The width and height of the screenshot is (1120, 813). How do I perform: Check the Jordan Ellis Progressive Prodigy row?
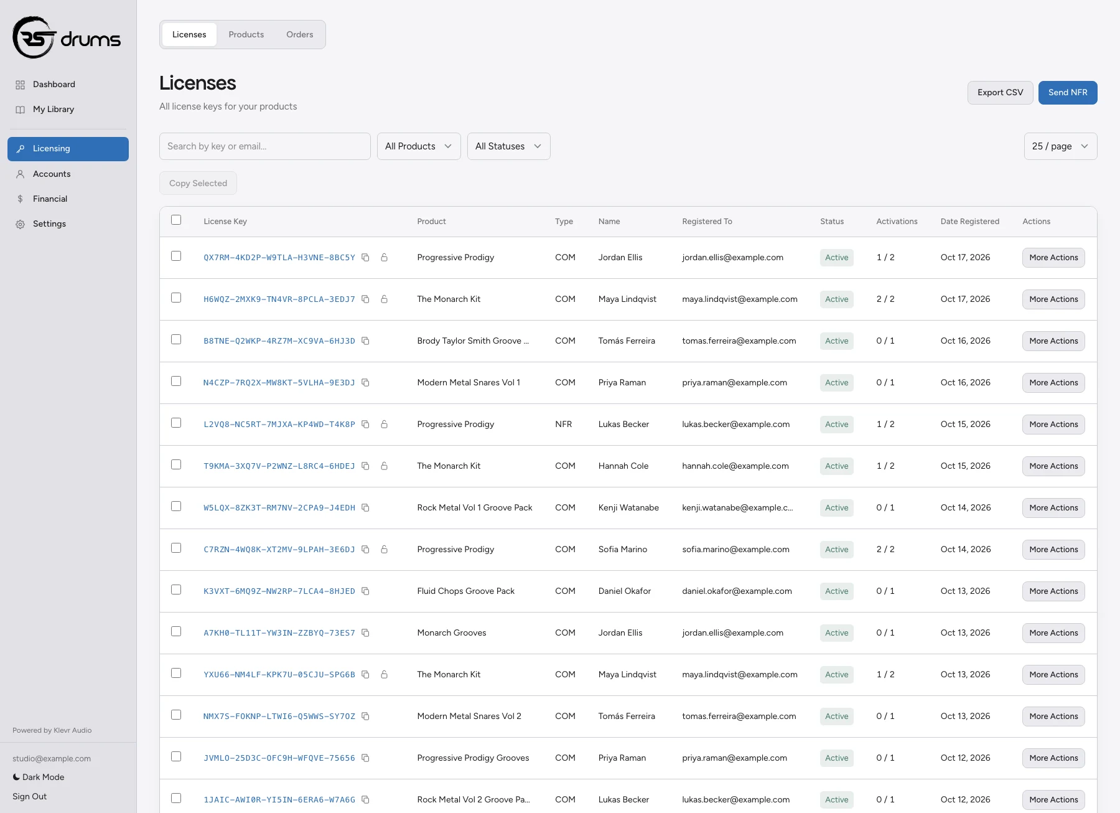point(176,256)
